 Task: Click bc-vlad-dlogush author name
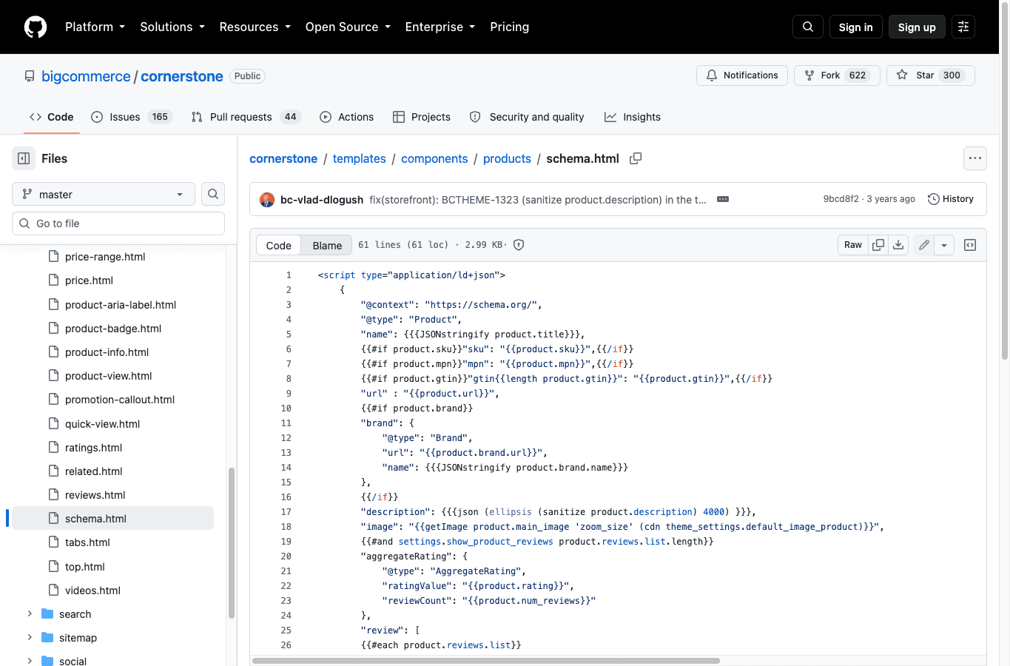pyautogui.click(x=322, y=200)
